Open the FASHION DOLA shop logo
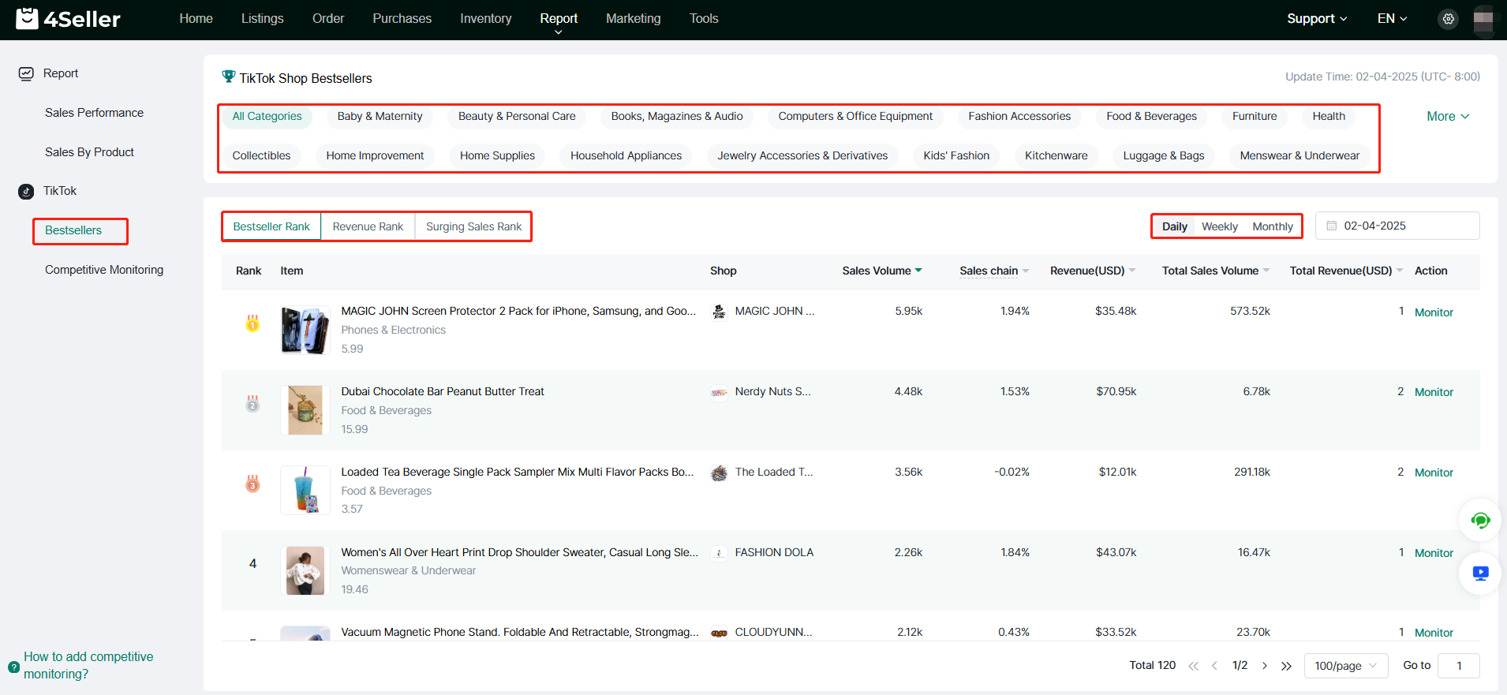Image resolution: width=1507 pixels, height=695 pixels. (x=719, y=553)
